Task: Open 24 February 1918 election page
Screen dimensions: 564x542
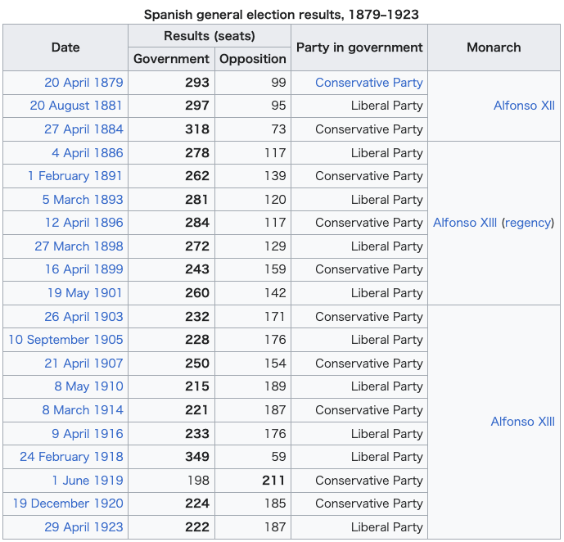Action: (71, 457)
